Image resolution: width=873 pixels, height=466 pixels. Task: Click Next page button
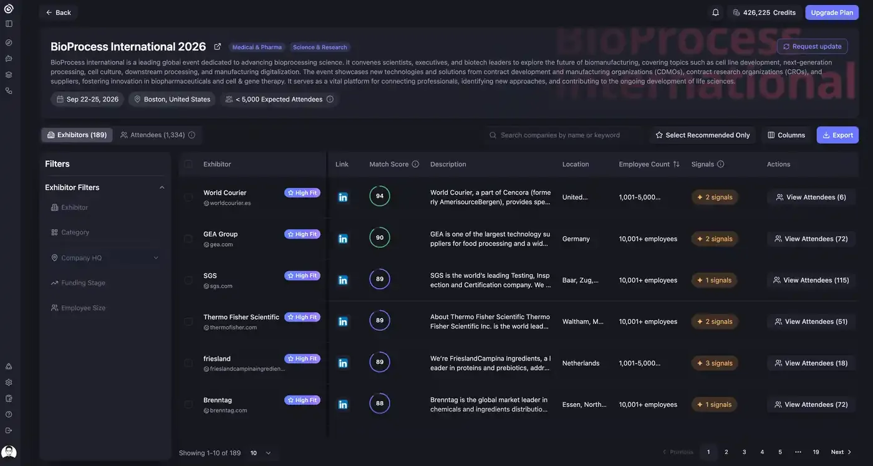point(841,452)
